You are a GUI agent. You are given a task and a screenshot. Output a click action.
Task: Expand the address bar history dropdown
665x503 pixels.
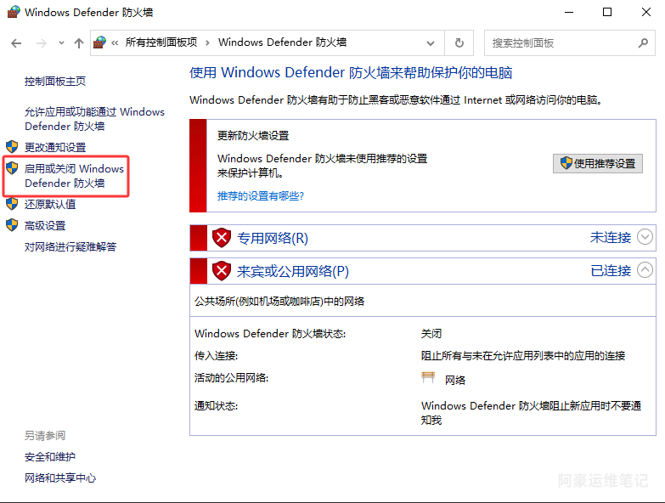tap(431, 42)
